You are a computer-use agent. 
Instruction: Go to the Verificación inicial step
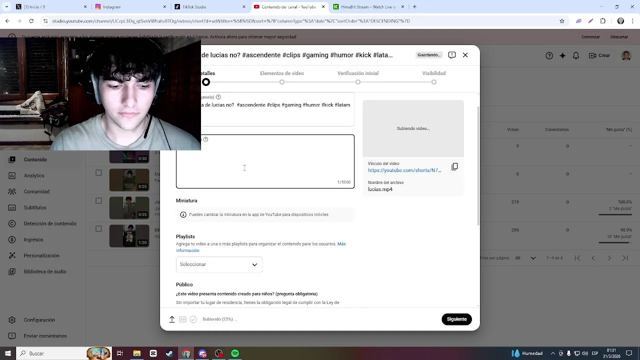[358, 77]
